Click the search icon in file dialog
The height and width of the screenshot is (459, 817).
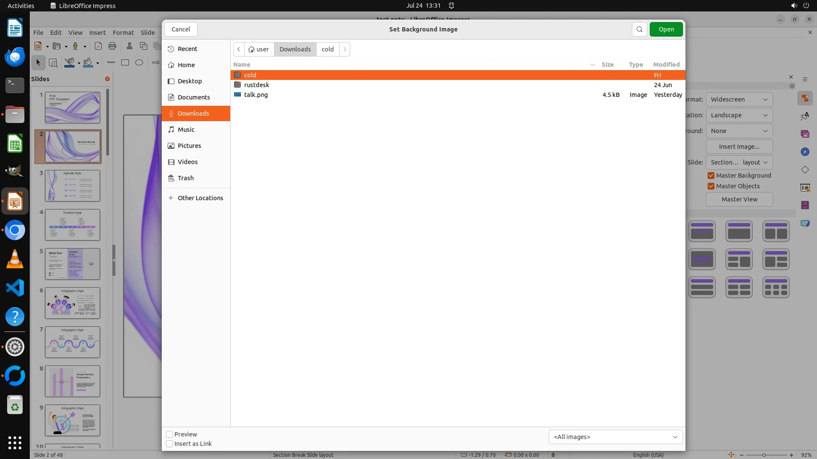639,29
